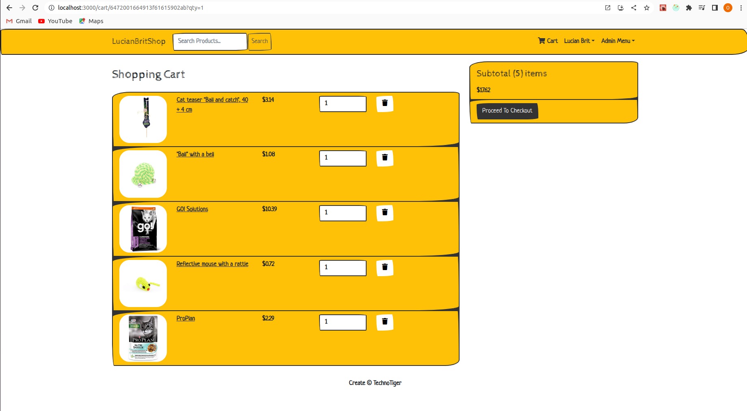
Task: Expand the Lucian Brit user dropdown
Action: pyautogui.click(x=579, y=41)
